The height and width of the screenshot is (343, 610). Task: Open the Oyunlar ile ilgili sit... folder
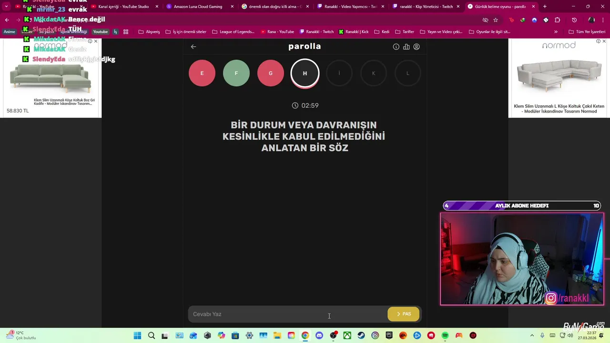click(489, 32)
